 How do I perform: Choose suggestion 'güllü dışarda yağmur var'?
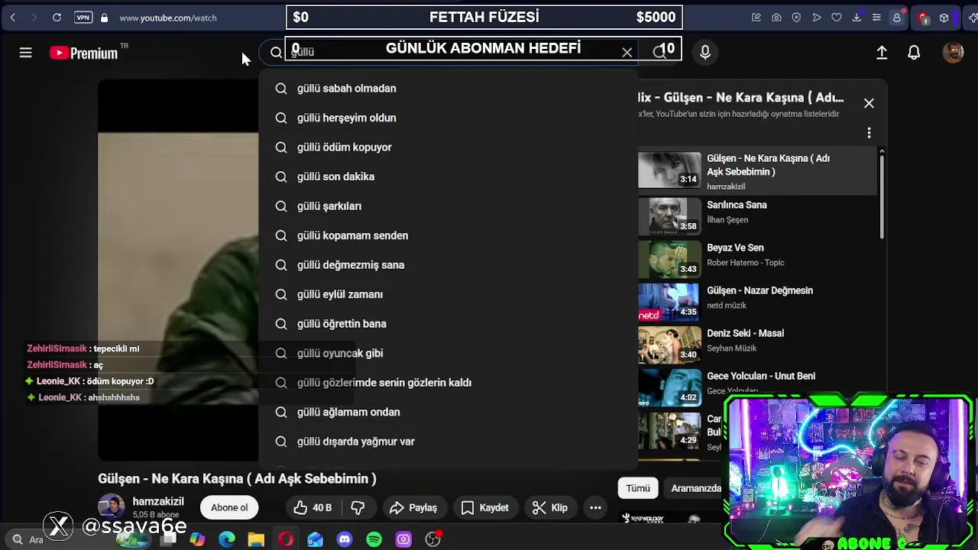click(x=448, y=442)
